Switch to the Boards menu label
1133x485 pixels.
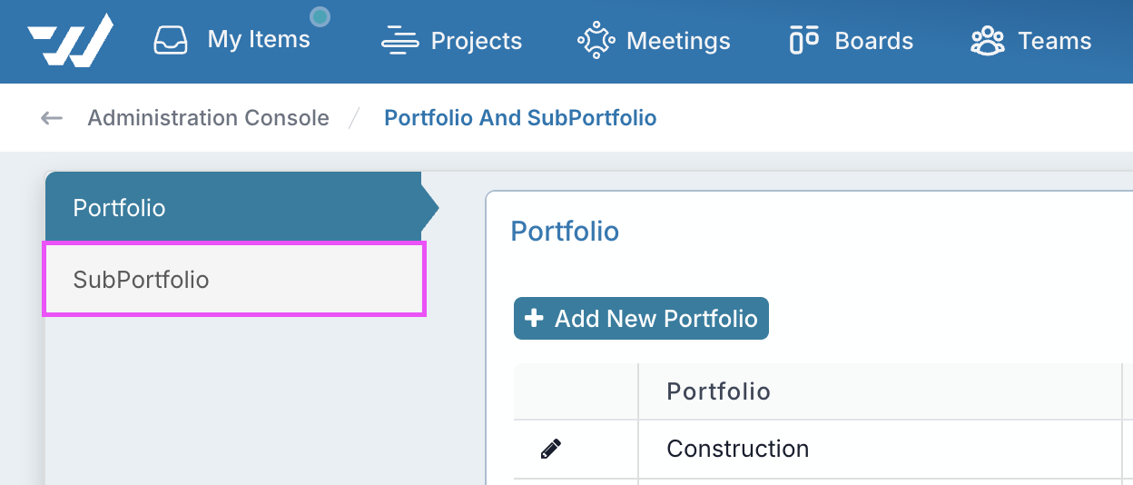click(874, 41)
